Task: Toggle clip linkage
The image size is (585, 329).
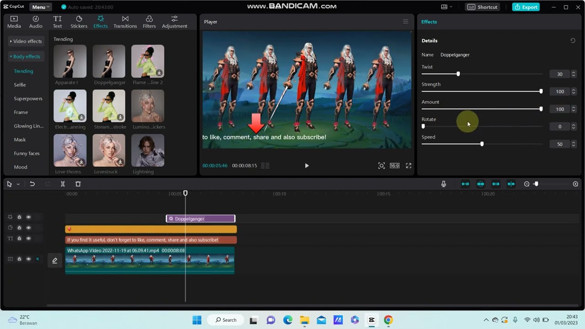Action: [x=496, y=184]
